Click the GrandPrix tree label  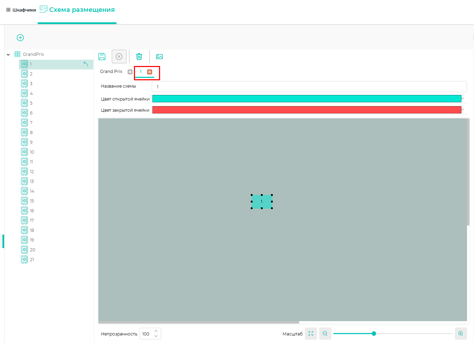pos(33,54)
